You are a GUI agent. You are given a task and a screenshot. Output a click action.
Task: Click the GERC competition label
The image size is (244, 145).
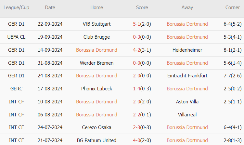point(16,89)
